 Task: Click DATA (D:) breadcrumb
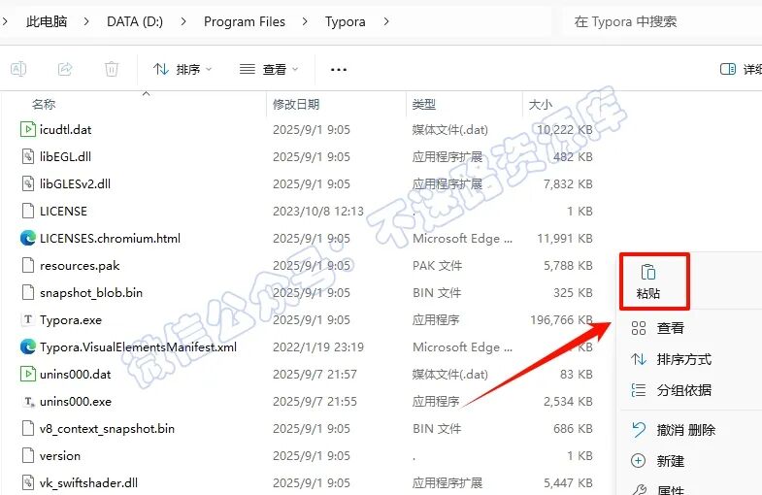pyautogui.click(x=135, y=21)
